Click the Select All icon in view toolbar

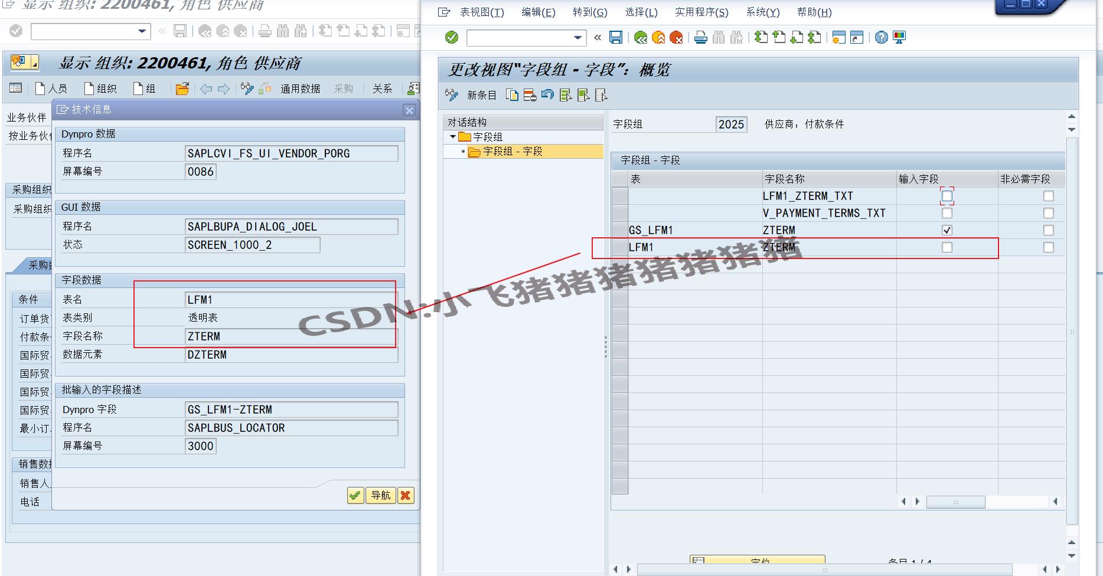[x=566, y=95]
